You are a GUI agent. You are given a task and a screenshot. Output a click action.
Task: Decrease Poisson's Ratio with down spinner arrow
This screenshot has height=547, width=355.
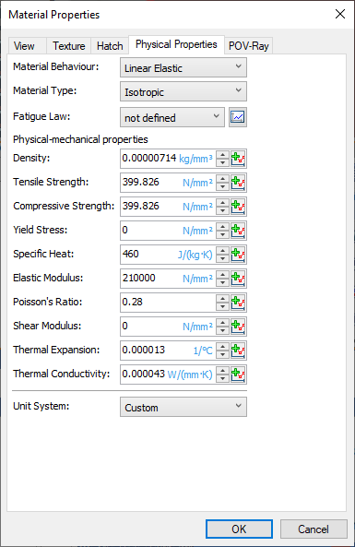222,306
